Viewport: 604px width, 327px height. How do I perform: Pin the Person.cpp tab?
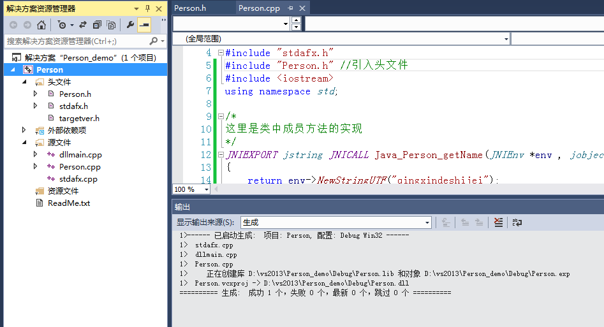[290, 8]
